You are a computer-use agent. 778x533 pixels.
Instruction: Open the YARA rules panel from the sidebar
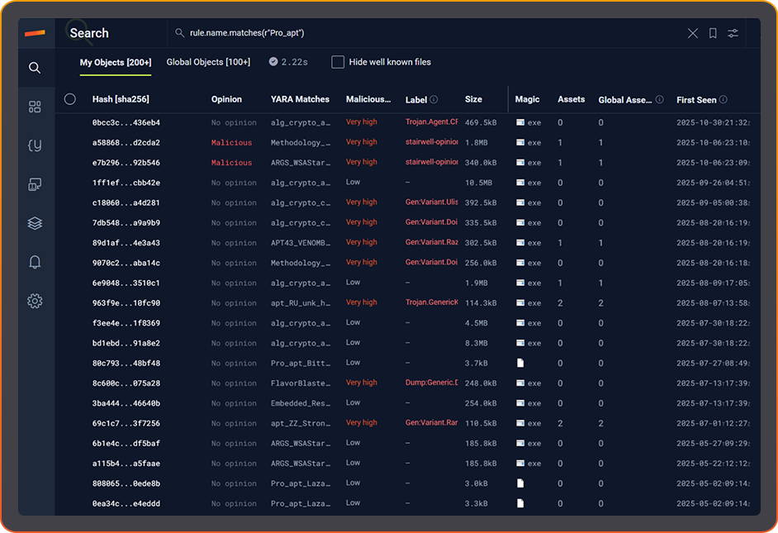(35, 145)
